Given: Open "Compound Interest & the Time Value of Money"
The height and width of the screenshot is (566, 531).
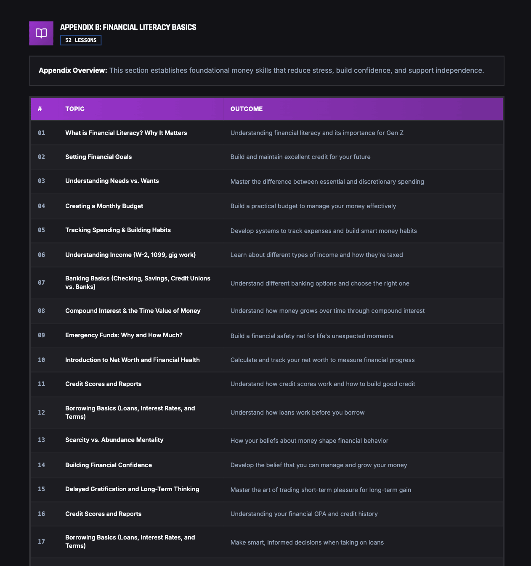Looking at the screenshot, I should pos(133,311).
